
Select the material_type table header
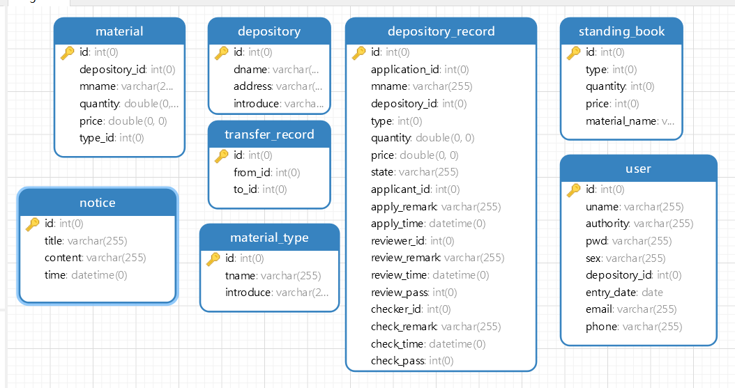click(x=270, y=238)
